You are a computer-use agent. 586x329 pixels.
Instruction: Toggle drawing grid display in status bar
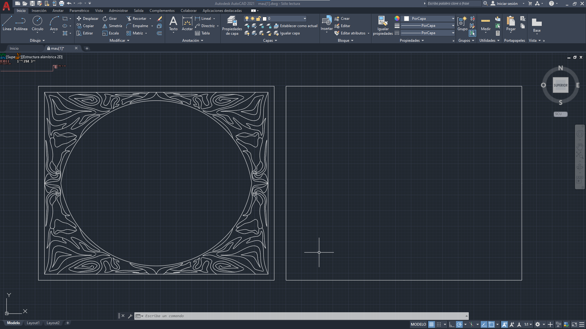pos(431,324)
